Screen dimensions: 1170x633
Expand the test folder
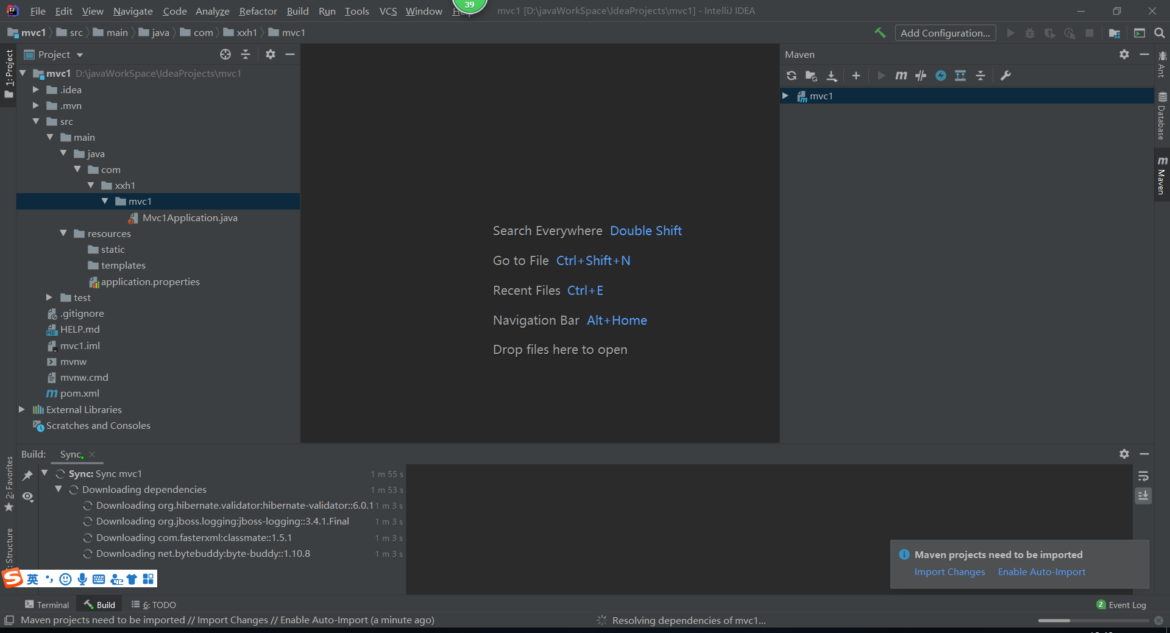(49, 297)
